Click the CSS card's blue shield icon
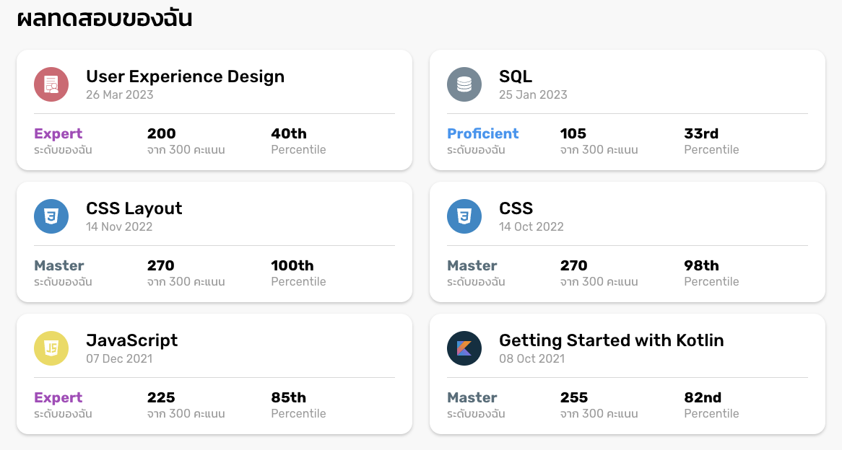 click(x=464, y=216)
